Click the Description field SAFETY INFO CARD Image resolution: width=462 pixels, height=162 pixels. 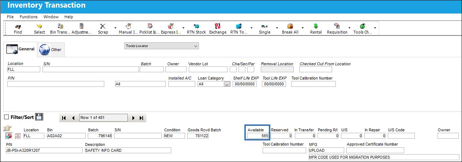(x=128, y=150)
